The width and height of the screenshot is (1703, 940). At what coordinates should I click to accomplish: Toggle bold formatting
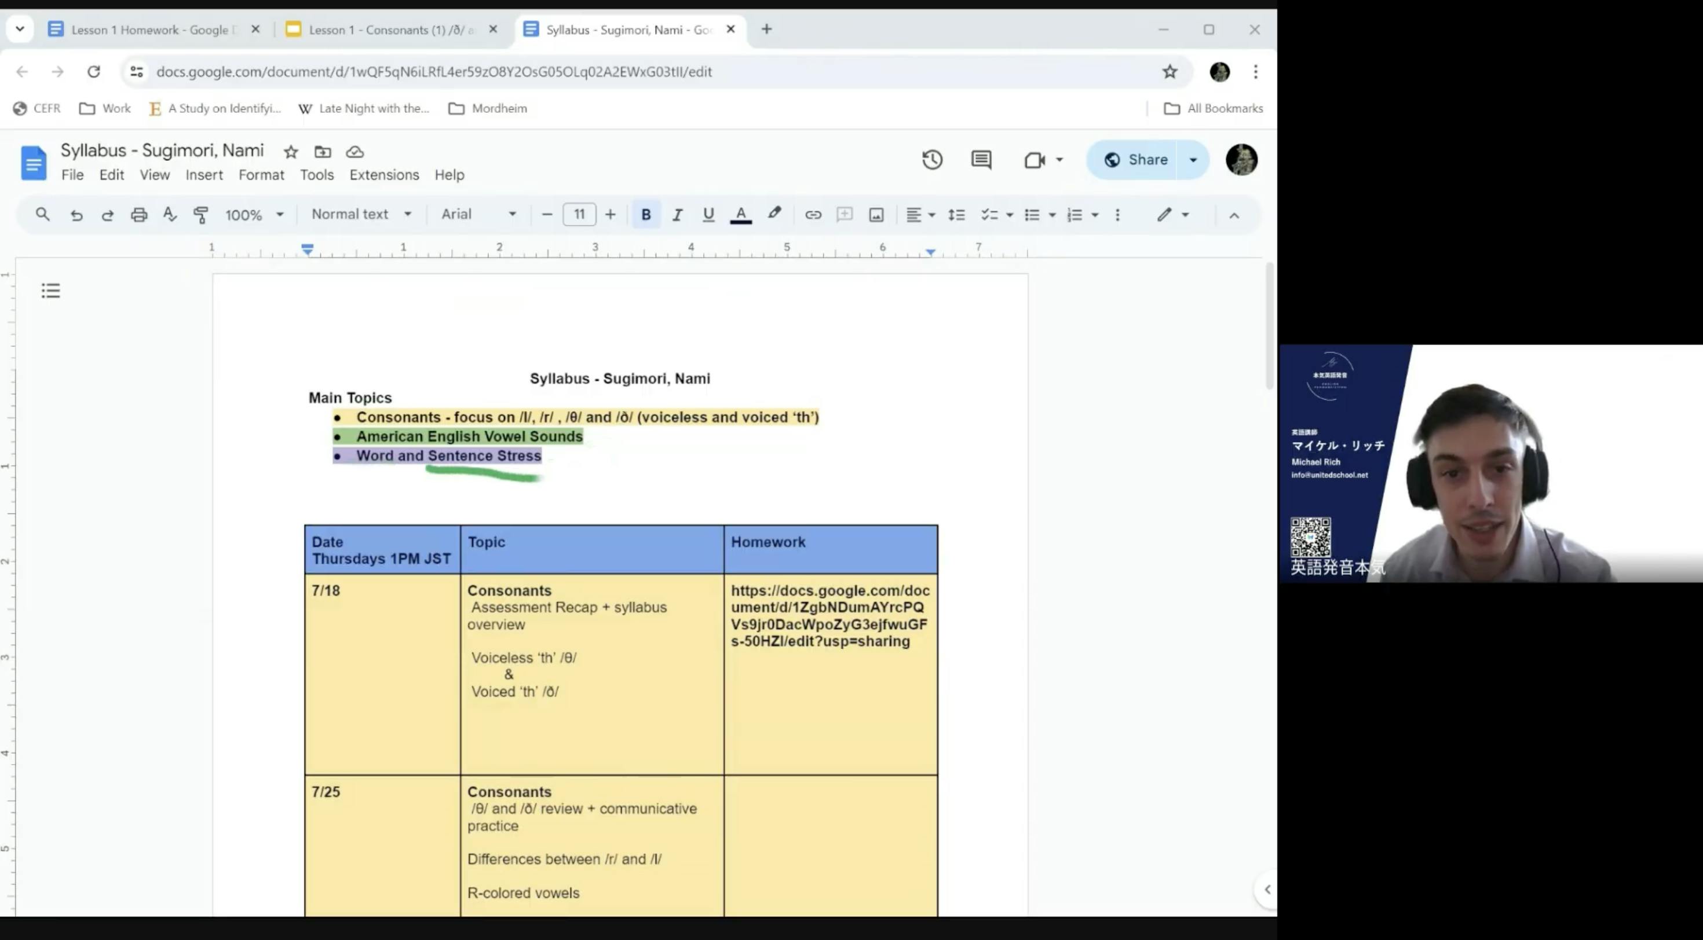(646, 215)
